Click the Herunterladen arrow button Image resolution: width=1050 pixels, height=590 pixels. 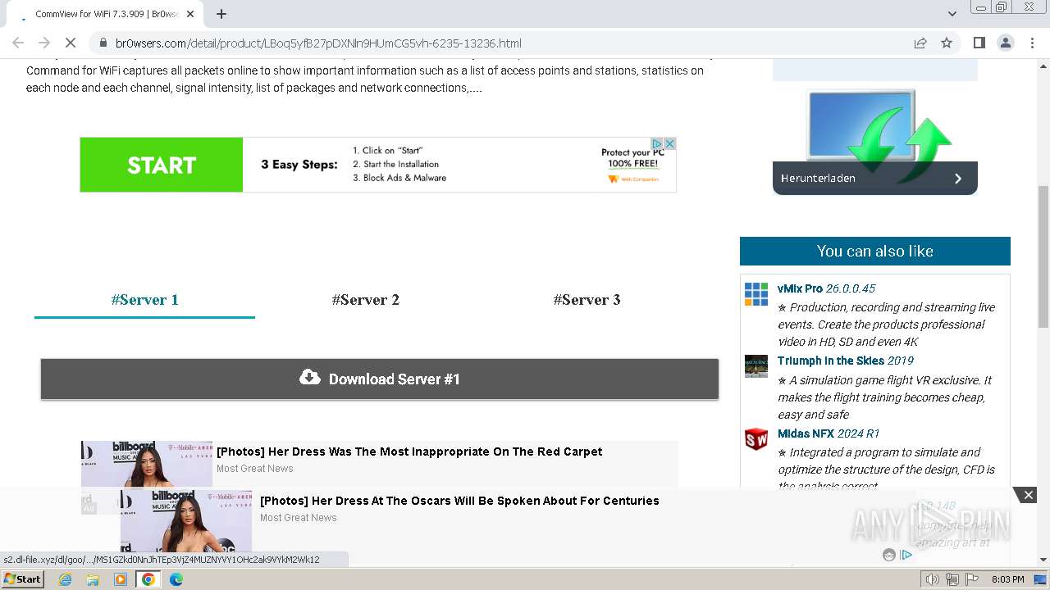957,178
